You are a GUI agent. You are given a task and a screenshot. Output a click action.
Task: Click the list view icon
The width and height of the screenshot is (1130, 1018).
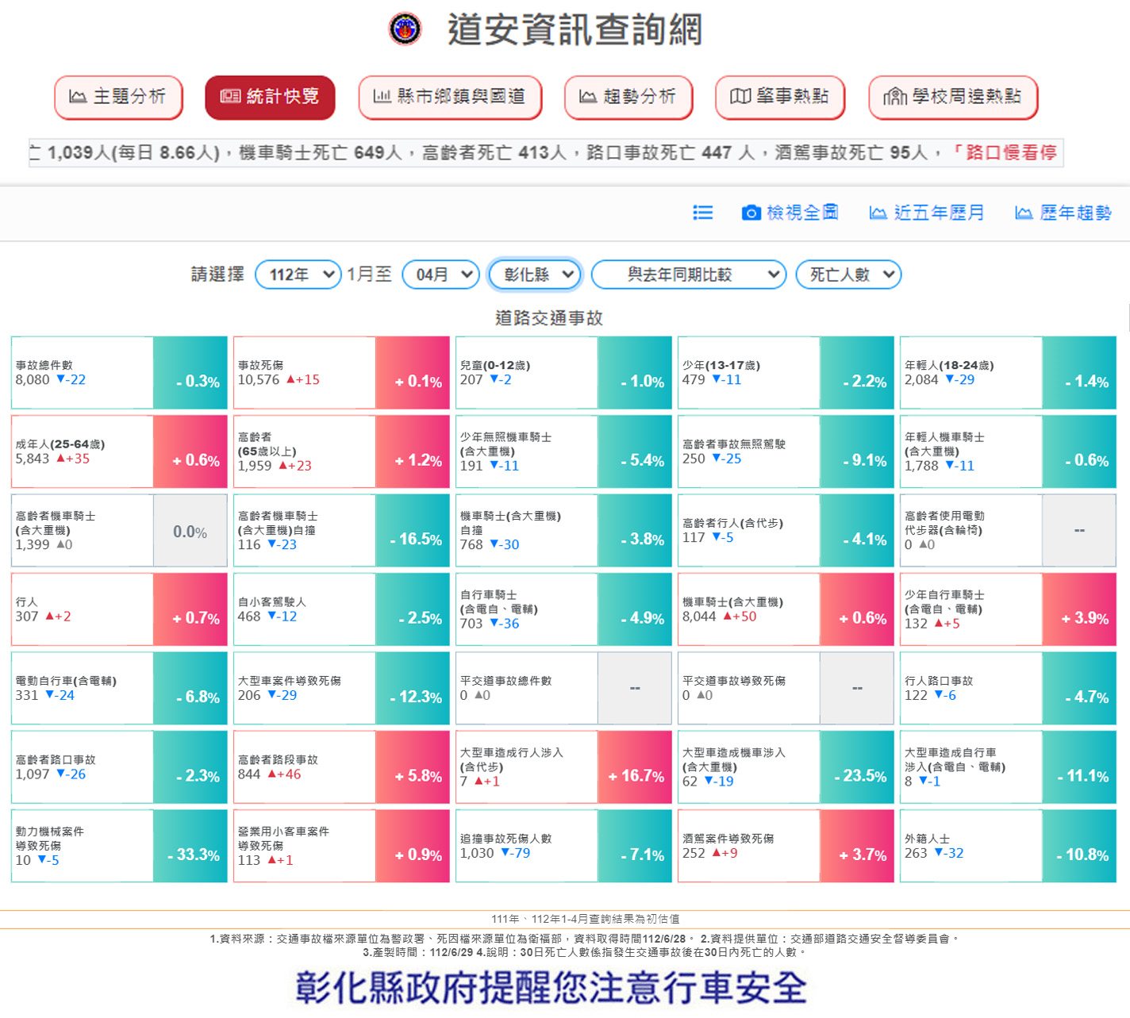pos(702,213)
